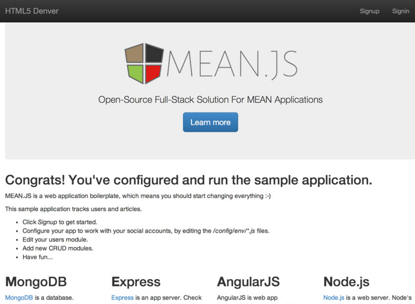Click the 'Edit your users module.' bullet
The width and height of the screenshot is (415, 304).
coord(55,240)
